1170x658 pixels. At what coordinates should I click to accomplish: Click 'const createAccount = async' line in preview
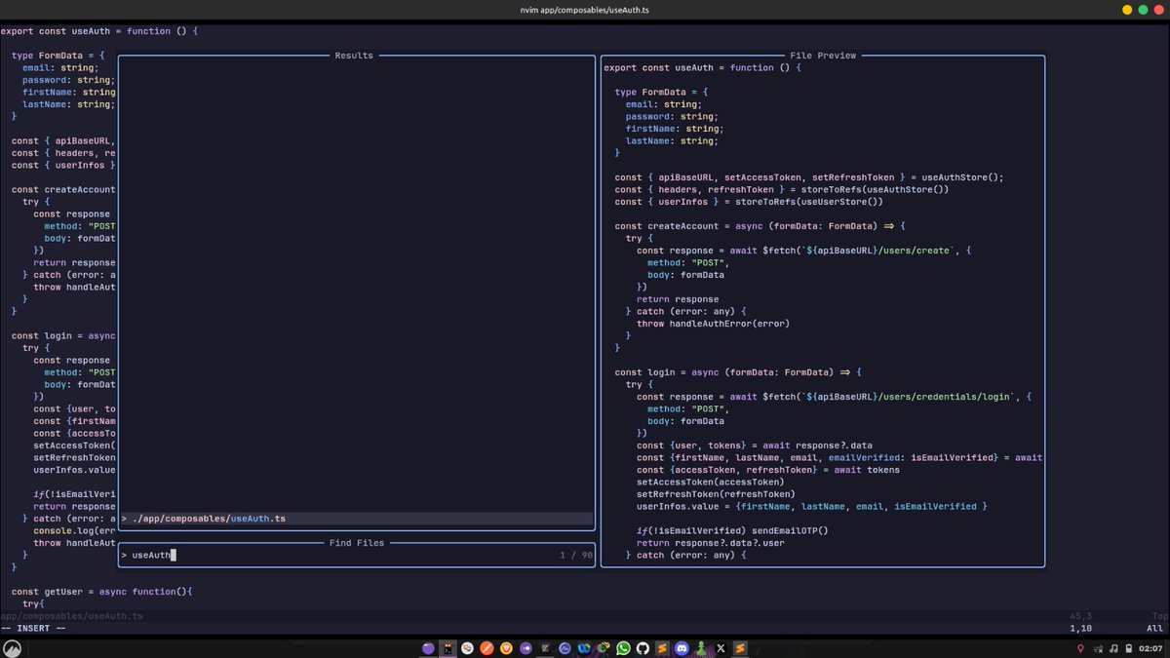tap(760, 226)
